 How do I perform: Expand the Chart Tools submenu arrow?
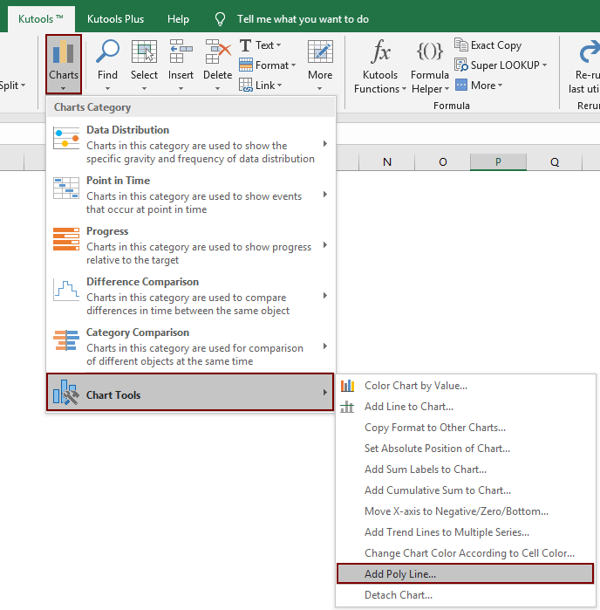pos(325,392)
